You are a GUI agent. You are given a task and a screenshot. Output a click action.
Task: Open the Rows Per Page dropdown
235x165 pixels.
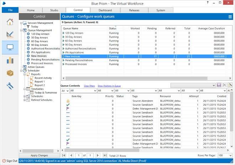224,155
